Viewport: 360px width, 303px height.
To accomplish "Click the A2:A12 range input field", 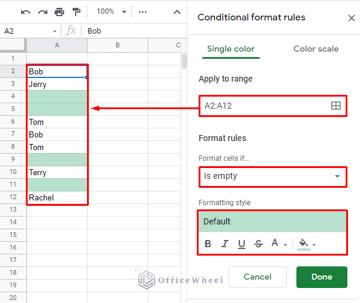I will pyautogui.click(x=264, y=106).
